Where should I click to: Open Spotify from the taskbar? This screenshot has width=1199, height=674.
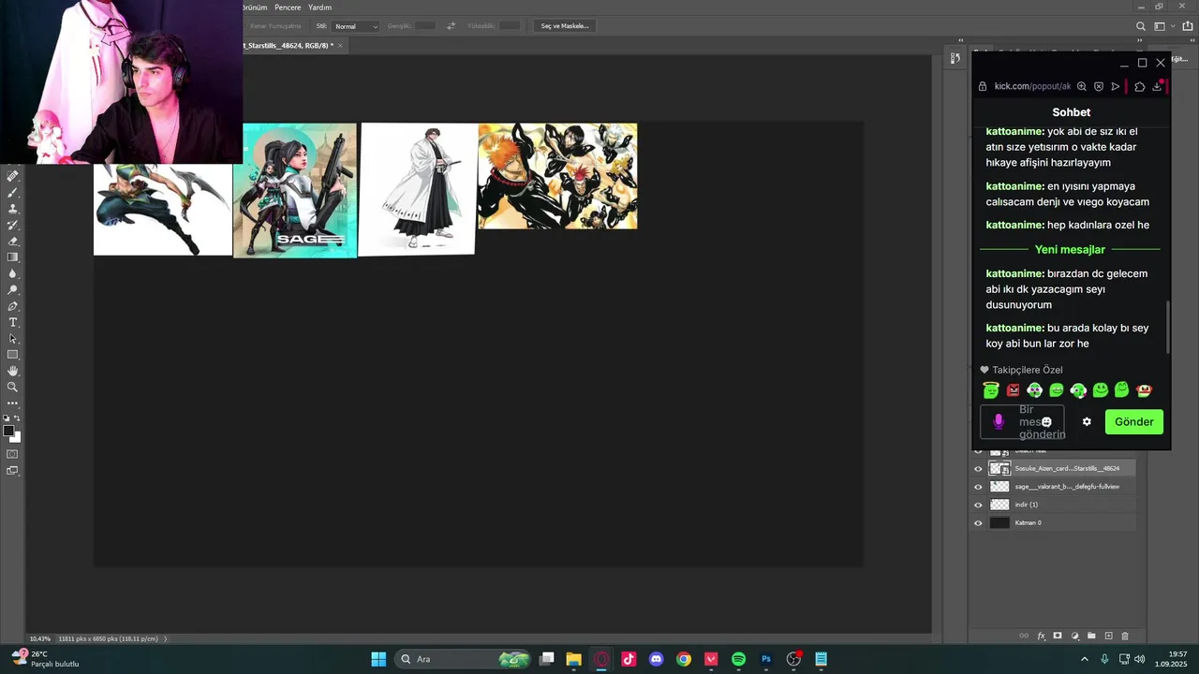pos(738,659)
